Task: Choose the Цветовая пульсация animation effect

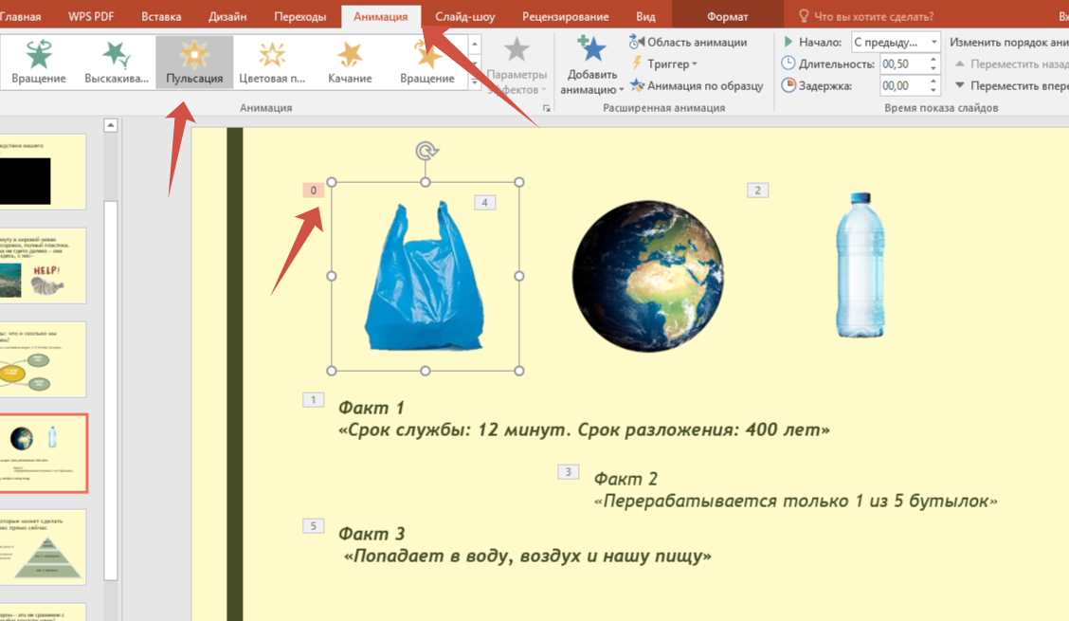Action: [272, 63]
